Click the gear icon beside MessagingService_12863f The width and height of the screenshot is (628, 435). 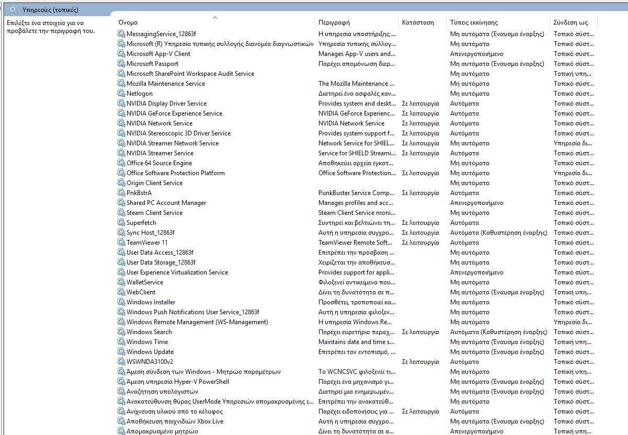tap(121, 34)
